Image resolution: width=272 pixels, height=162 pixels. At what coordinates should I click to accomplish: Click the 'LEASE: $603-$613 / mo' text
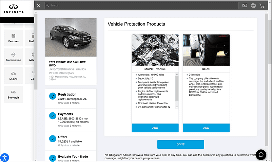pos(73,118)
